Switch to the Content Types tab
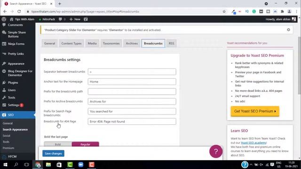The width and height of the screenshot is (301, 169). coord(71,43)
